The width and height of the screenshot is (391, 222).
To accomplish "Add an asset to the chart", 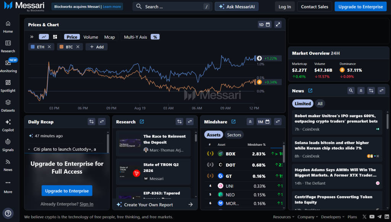I will [x=97, y=47].
